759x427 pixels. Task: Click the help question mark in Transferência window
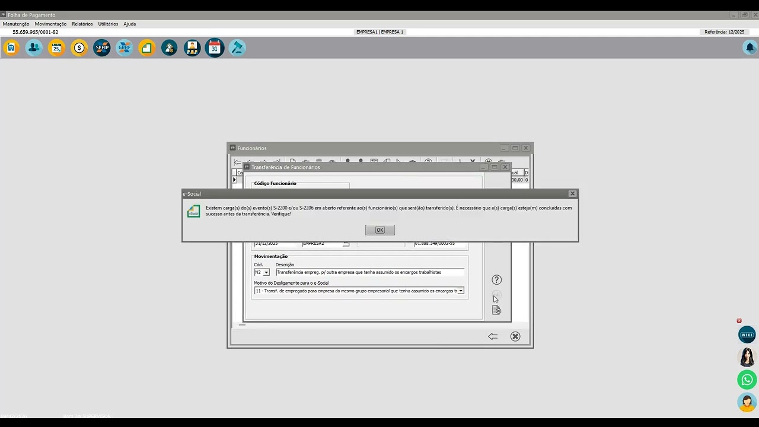pyautogui.click(x=497, y=280)
